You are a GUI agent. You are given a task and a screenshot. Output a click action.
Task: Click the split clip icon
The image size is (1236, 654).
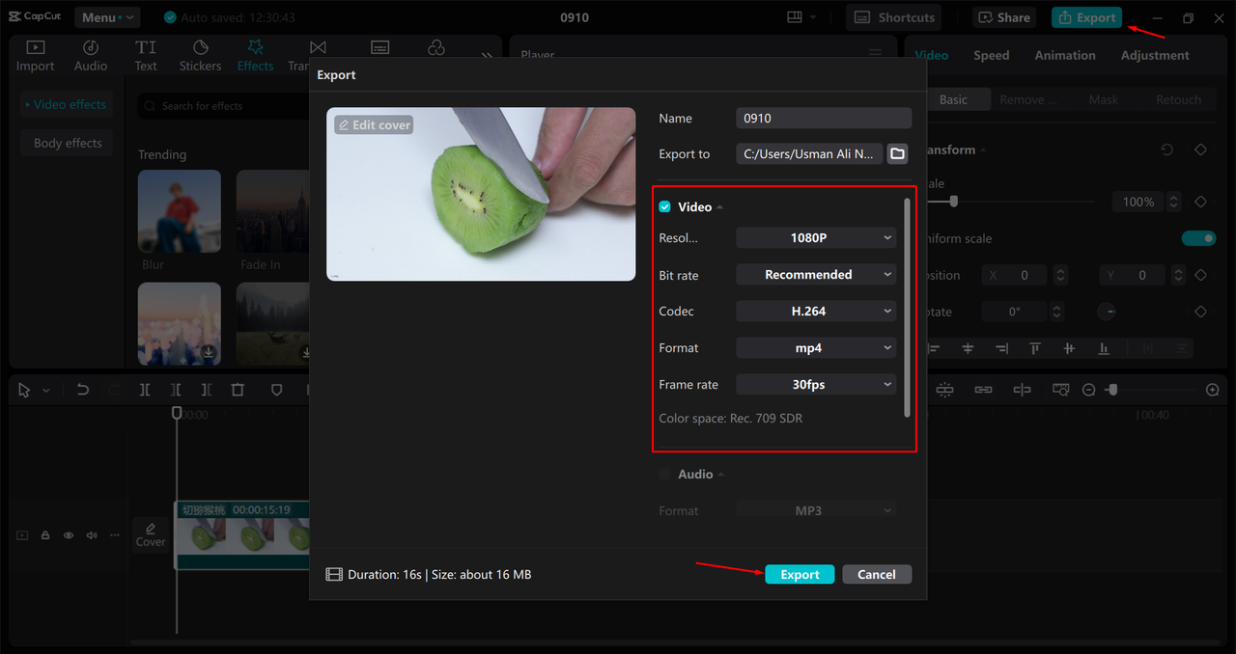click(x=144, y=390)
